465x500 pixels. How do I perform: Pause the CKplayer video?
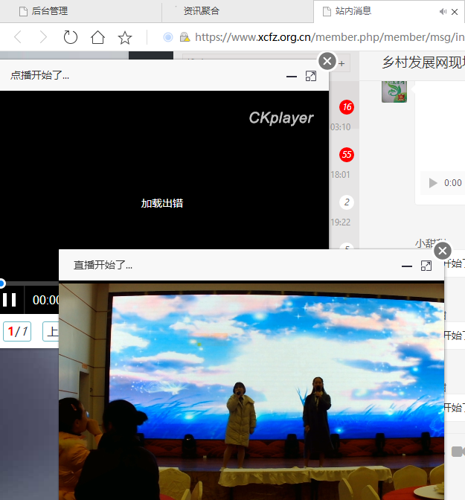(x=10, y=300)
